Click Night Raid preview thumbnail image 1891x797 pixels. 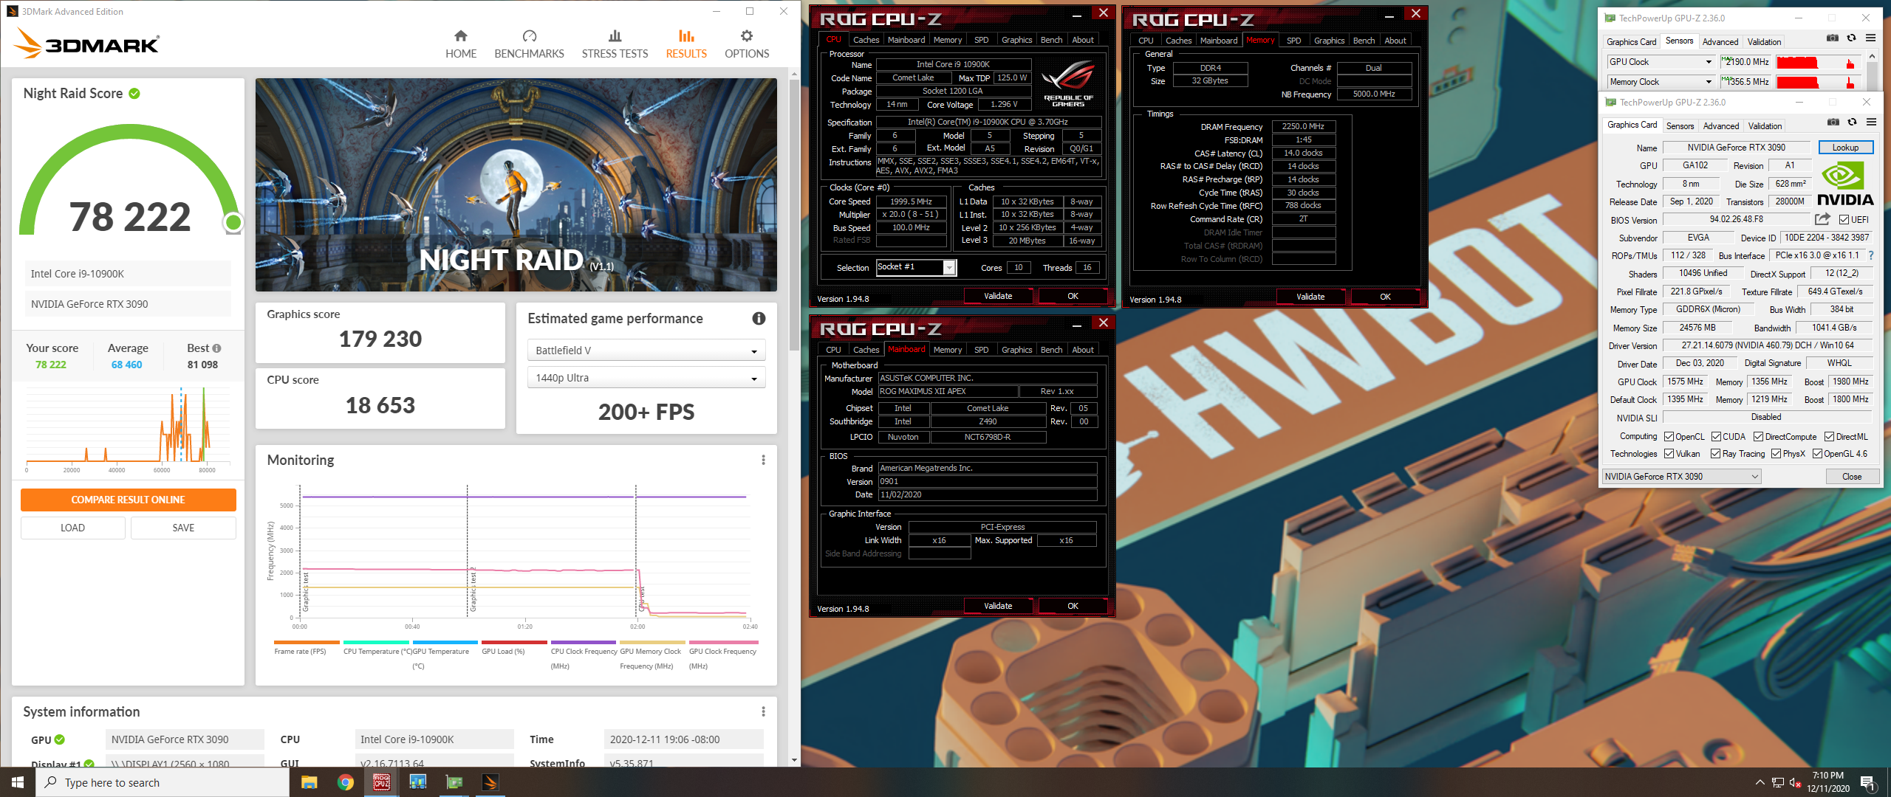coord(516,184)
